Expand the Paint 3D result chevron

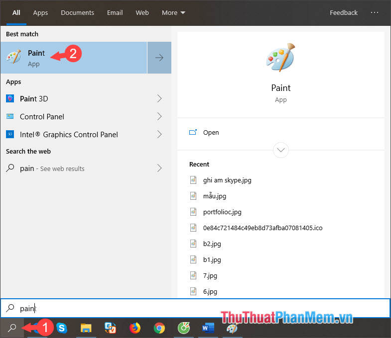point(159,98)
